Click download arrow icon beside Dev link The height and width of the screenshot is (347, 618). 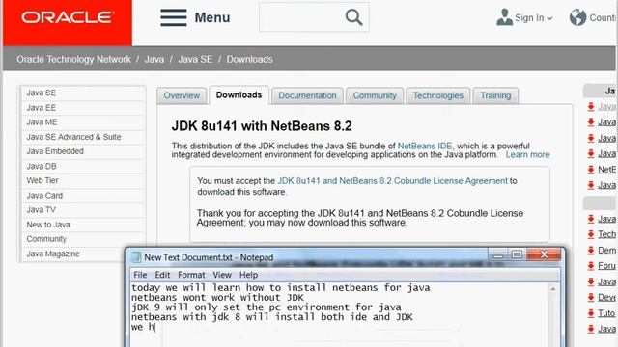tap(591, 298)
